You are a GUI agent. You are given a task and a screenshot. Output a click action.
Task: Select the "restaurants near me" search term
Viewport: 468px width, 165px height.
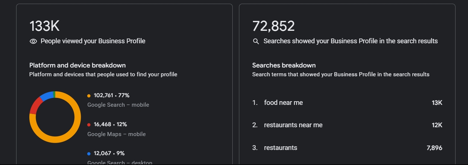click(x=293, y=125)
